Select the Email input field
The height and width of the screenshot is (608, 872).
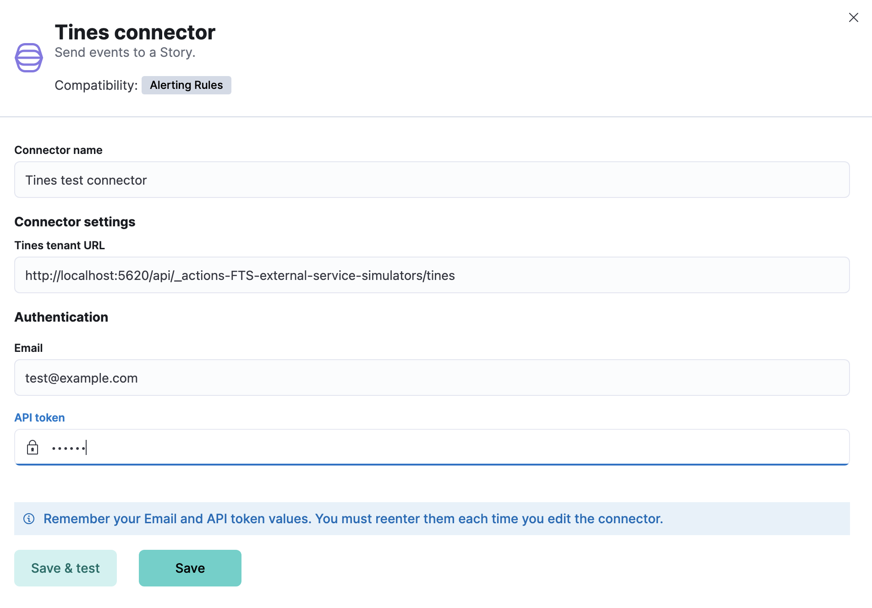[432, 378]
